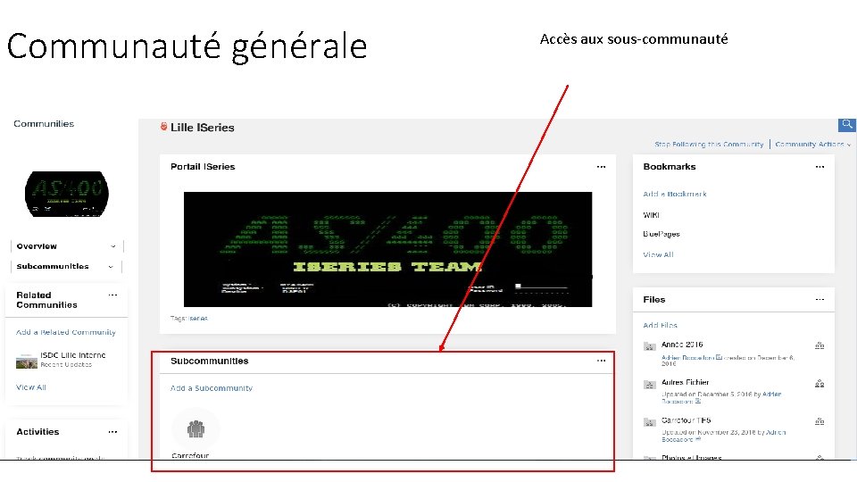Click folder icon beside Autres Fichier
857x482 pixels.
[x=649, y=384]
